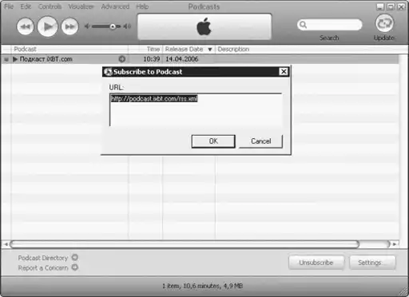Mute volume via low-volume speaker icon
Viewport: 409px width, 297px height.
(x=87, y=26)
